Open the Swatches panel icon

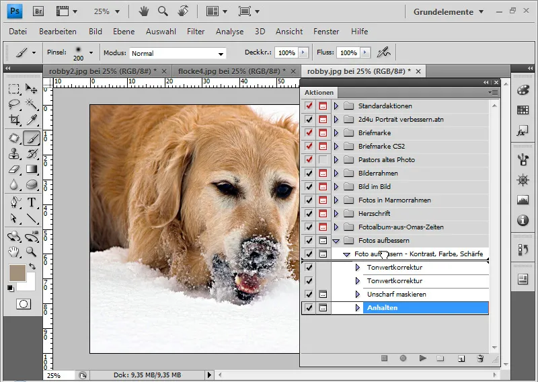click(x=523, y=110)
